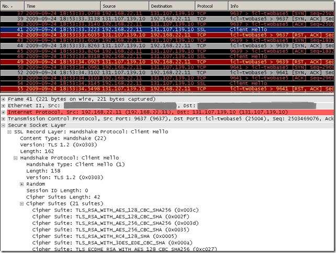Select packet 40 ACK row
The image size is (336, 253).
tap(167, 24)
